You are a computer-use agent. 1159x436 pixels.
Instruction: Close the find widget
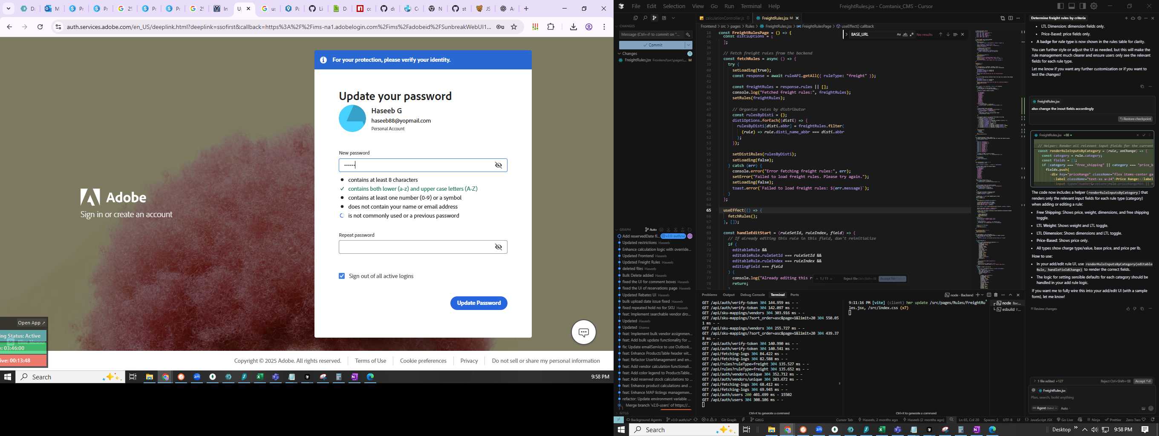click(963, 34)
